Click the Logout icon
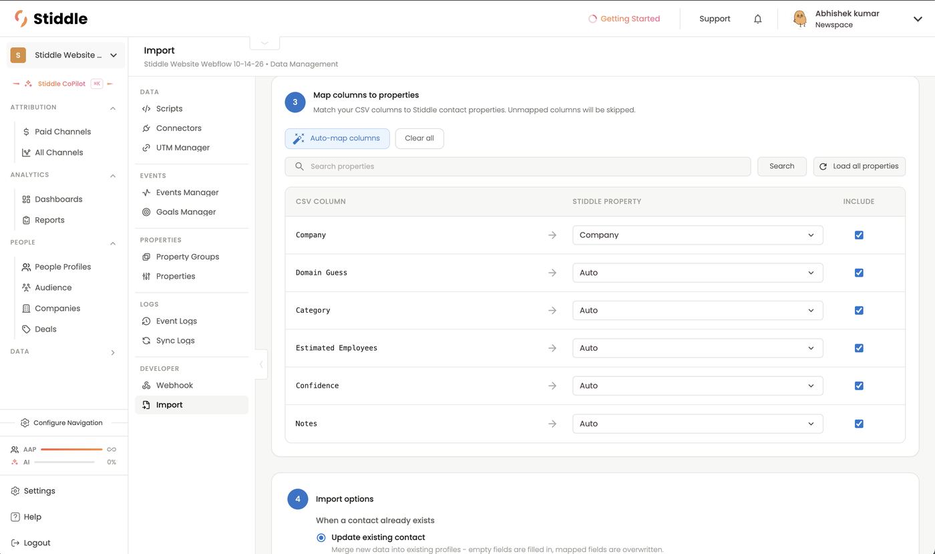Screen dimensions: 935x554 15,543
